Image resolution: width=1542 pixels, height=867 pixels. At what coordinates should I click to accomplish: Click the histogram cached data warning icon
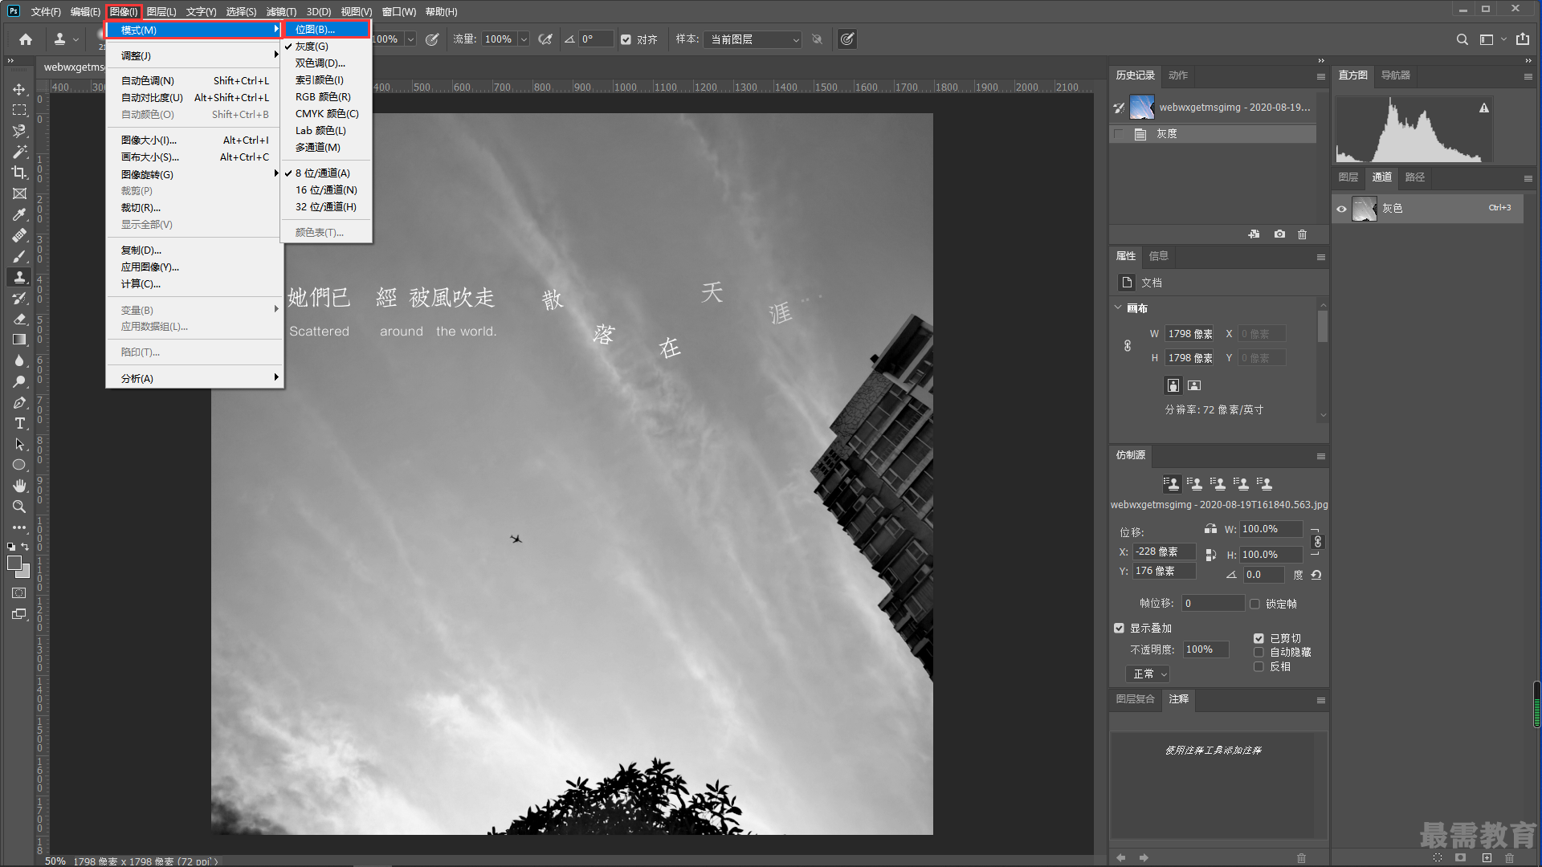coord(1484,108)
